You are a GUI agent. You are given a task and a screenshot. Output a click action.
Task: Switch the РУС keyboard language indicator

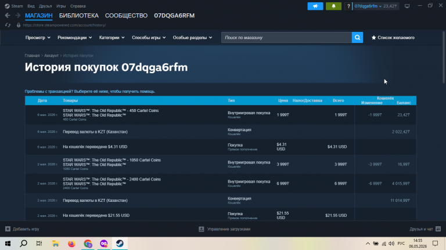tap(401, 244)
